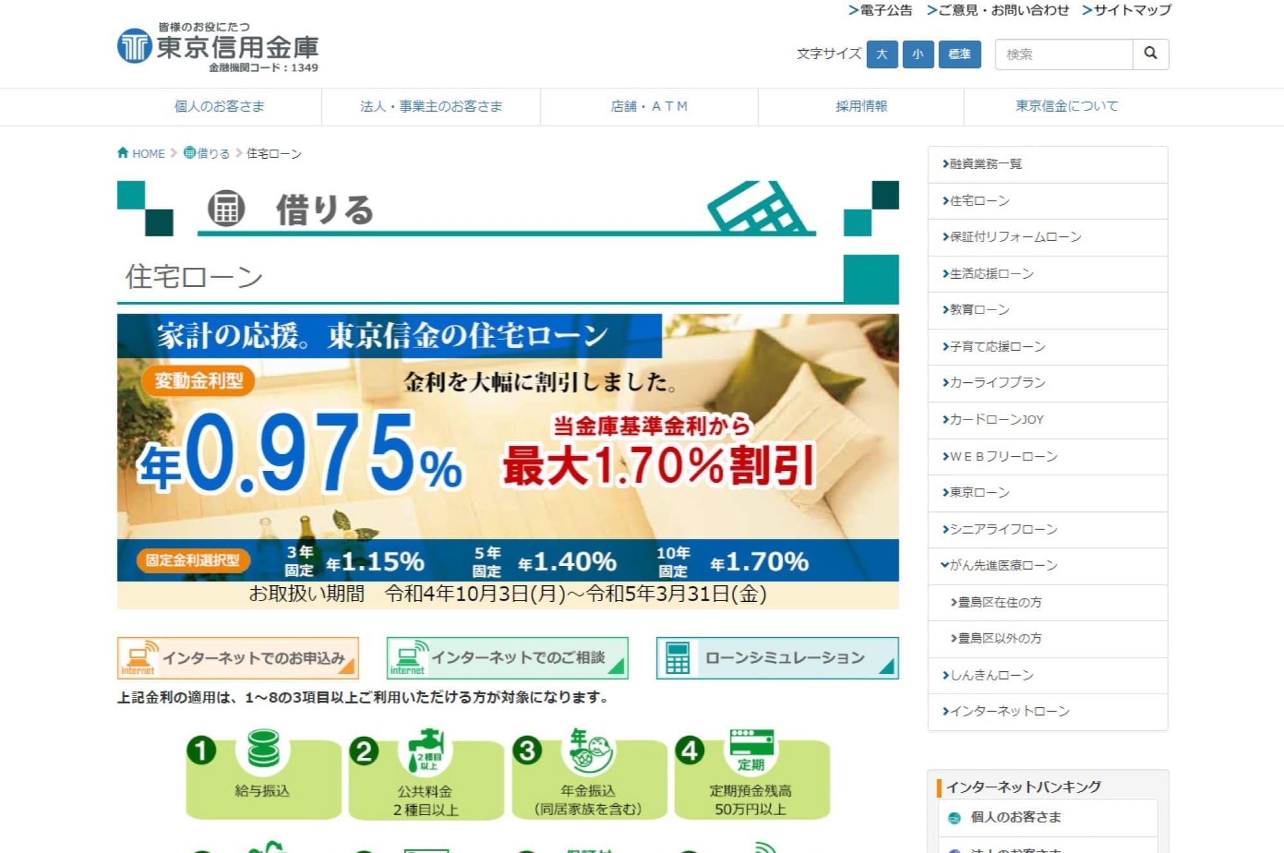Go to HOME breadcrumb link
The width and height of the screenshot is (1284, 853).
pos(148,154)
